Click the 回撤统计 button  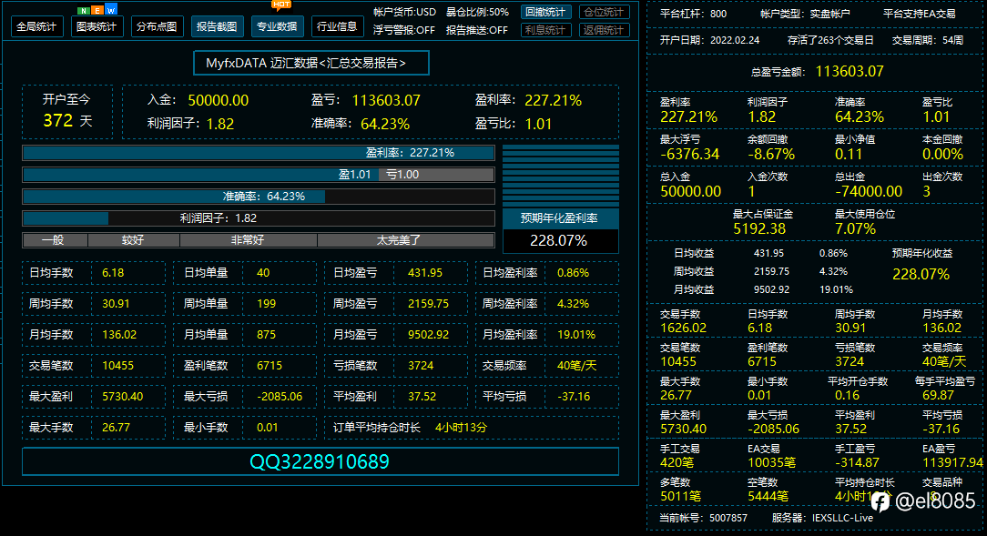pyautogui.click(x=545, y=12)
